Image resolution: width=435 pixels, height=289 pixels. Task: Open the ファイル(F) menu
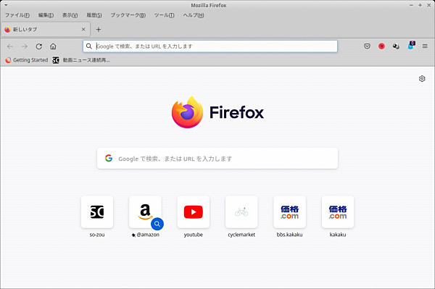[17, 15]
